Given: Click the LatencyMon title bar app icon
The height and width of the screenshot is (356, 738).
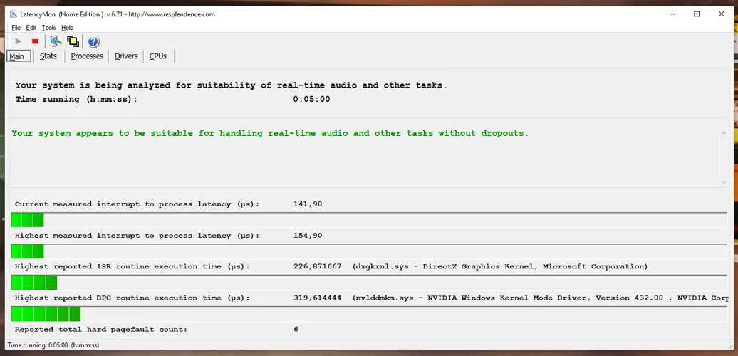Looking at the screenshot, I should (x=13, y=14).
